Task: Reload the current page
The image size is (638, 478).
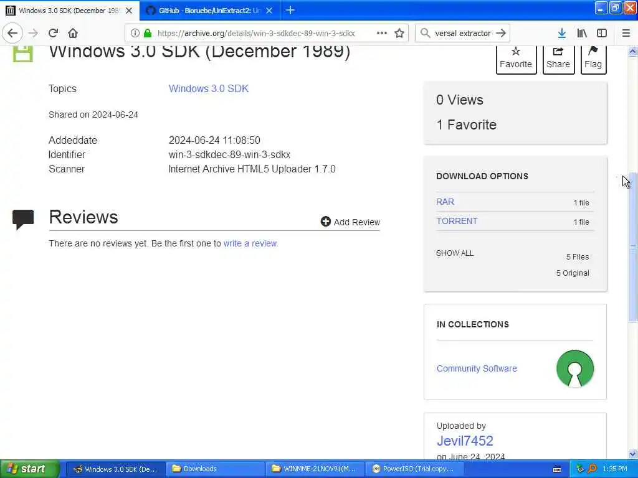Action: point(53,33)
